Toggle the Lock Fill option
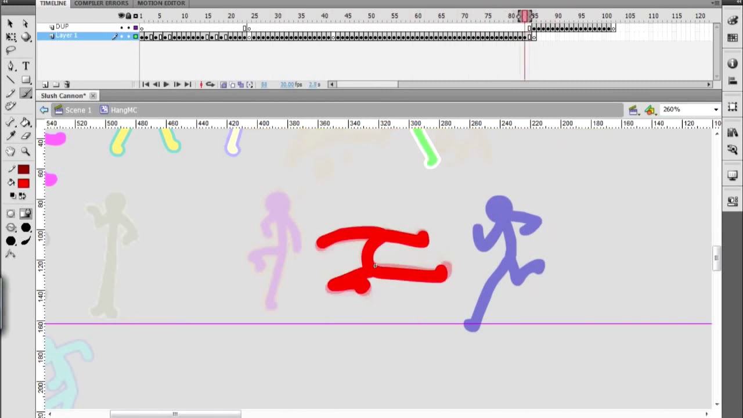Image resolution: width=743 pixels, height=418 pixels. click(x=26, y=214)
